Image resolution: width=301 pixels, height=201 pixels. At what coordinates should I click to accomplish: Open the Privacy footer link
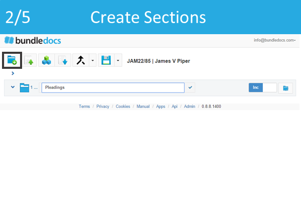(103, 107)
